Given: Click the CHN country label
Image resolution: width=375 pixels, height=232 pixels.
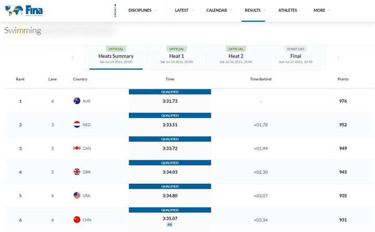Looking at the screenshot, I should [87, 220].
